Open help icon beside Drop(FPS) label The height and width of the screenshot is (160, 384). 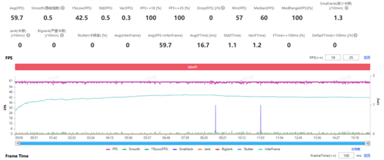pos(223,8)
